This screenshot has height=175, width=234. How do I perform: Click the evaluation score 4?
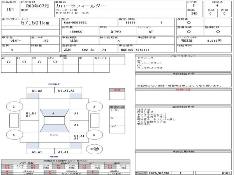pos(217,6)
